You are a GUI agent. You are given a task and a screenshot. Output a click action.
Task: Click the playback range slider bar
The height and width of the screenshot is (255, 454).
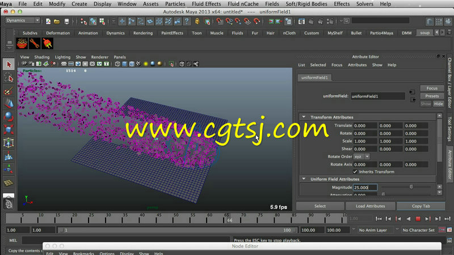click(177, 230)
